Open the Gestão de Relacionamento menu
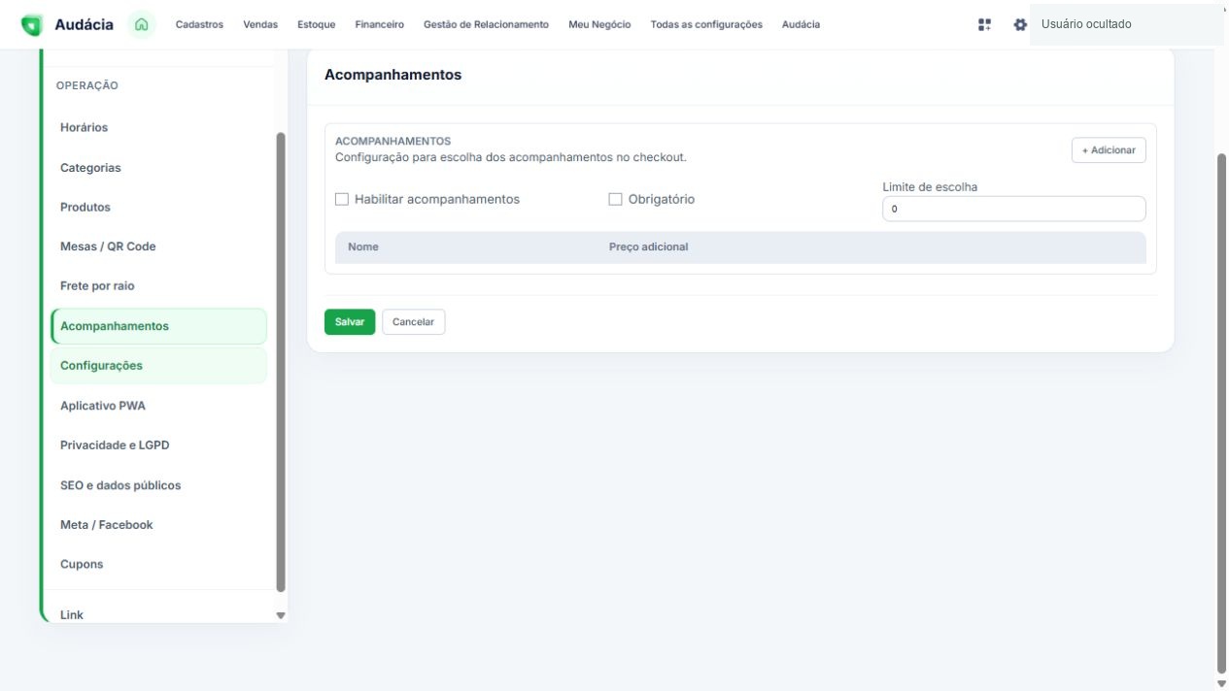The width and height of the screenshot is (1229, 691). click(x=486, y=24)
